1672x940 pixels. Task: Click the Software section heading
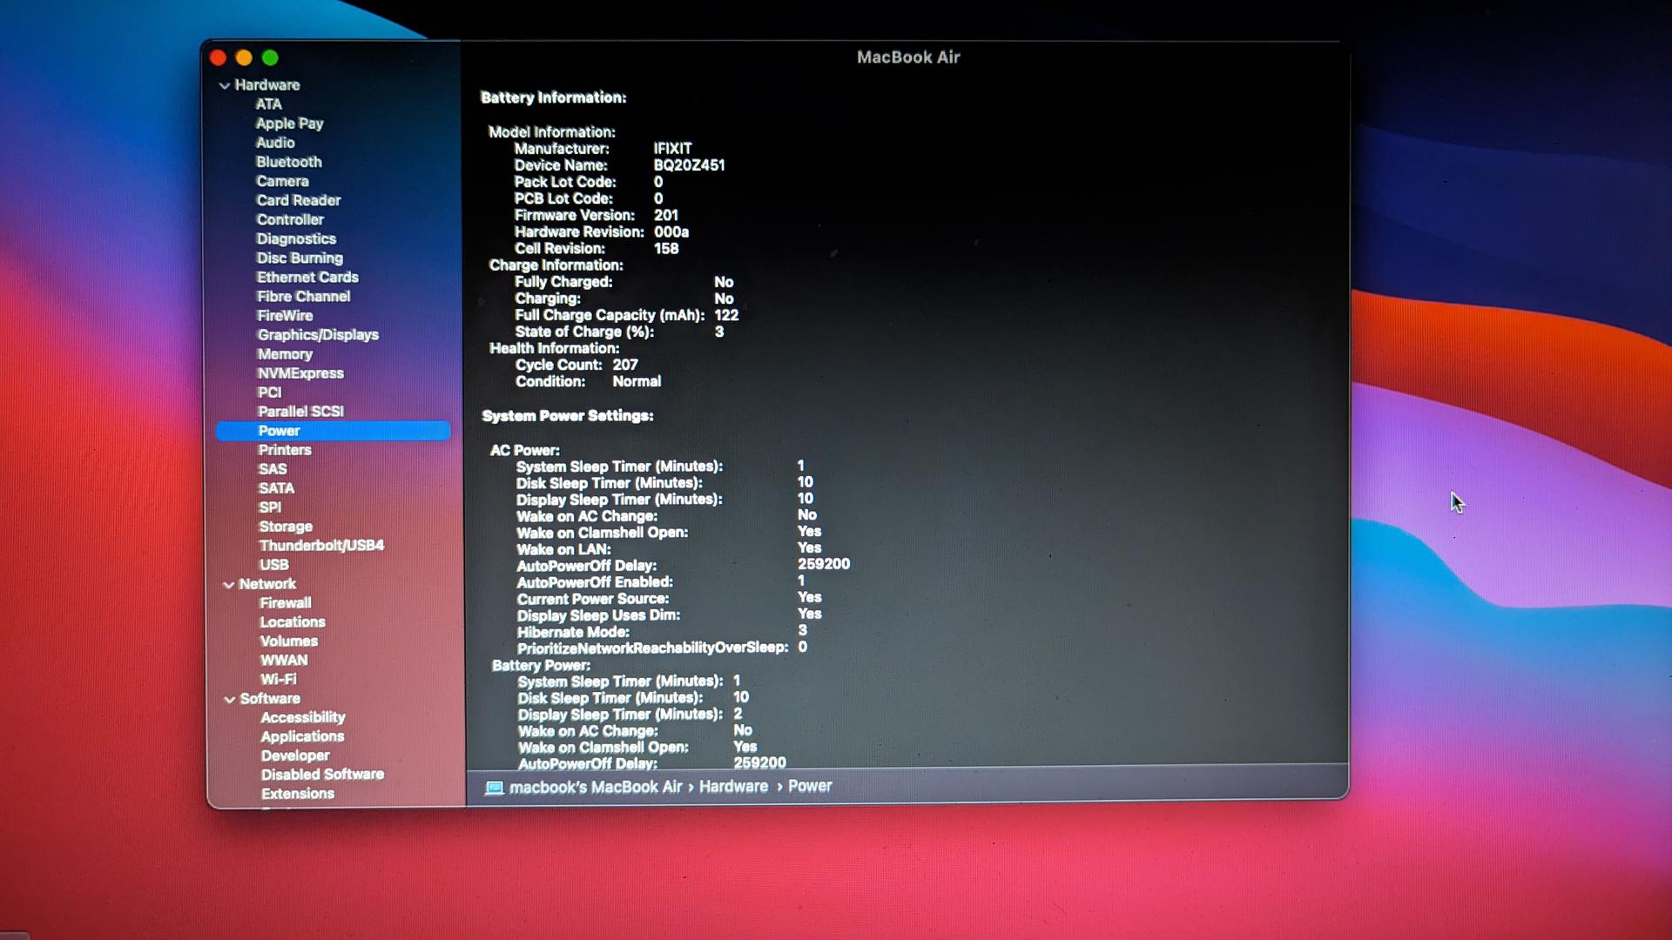pyautogui.click(x=270, y=699)
